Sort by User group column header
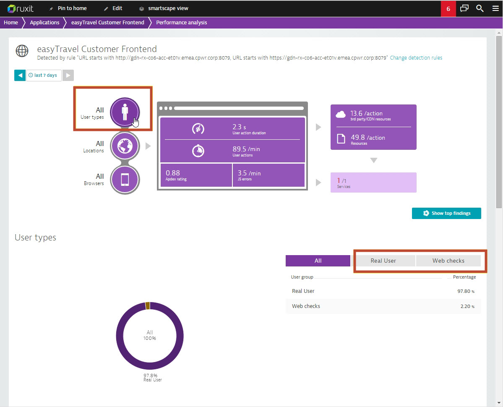 click(x=302, y=277)
